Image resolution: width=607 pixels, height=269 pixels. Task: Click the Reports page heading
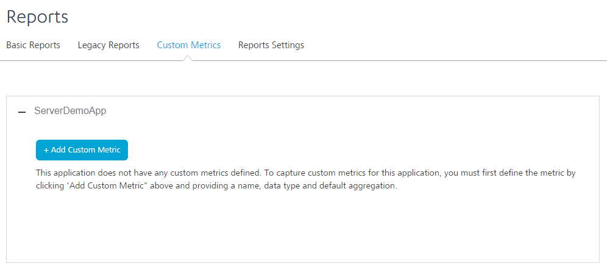pos(37,17)
